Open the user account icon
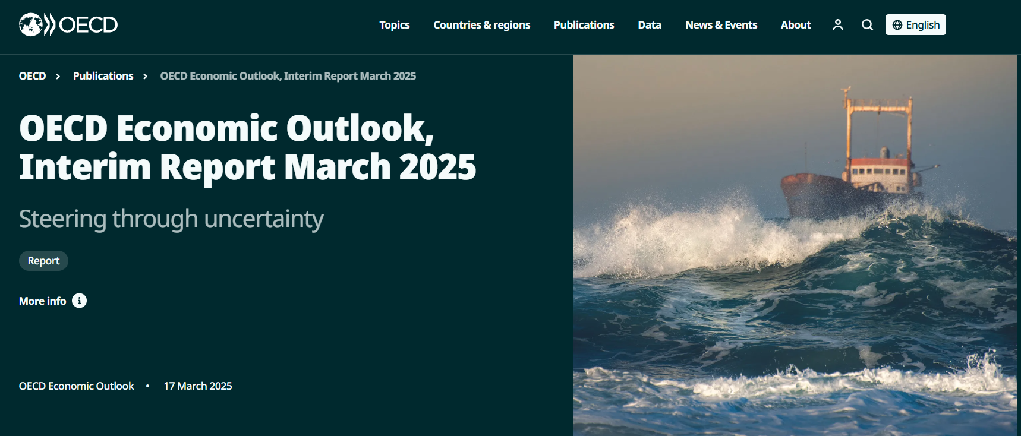Viewport: 1021px width, 436px height. [x=838, y=25]
